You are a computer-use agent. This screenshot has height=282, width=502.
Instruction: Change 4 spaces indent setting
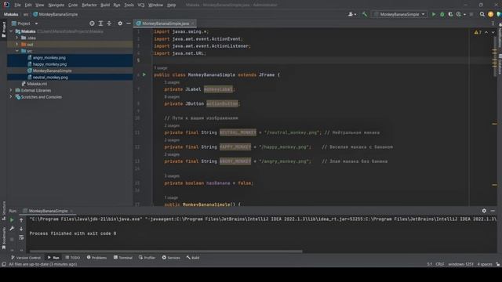485,264
